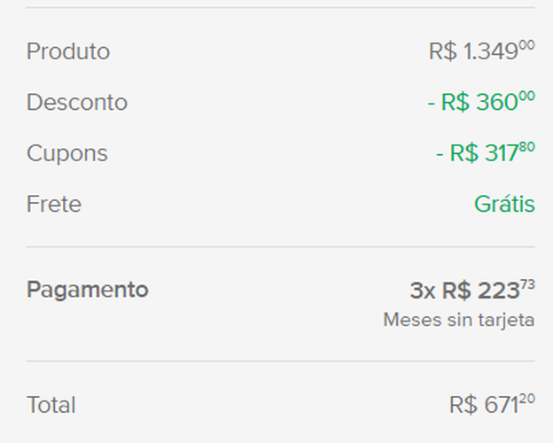Select the product price R$ 1.349
Viewport: 553px width, 443px height.
pos(473,51)
